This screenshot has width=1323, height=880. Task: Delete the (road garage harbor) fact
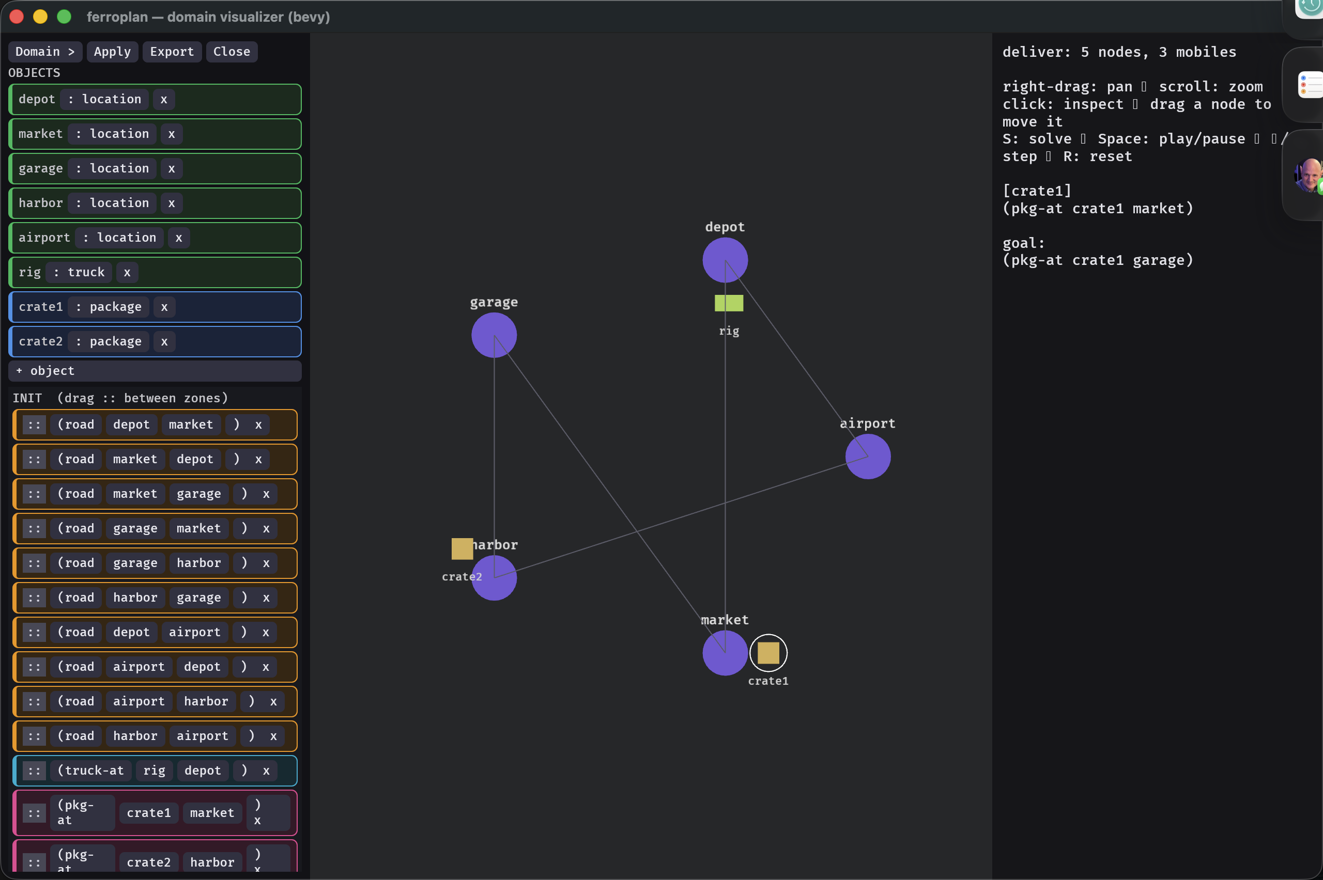[266, 563]
